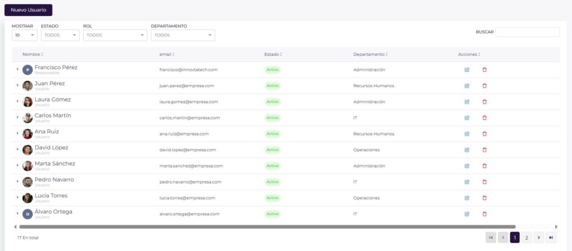Expand row details for Lucía Torres
The width and height of the screenshot is (572, 251).
click(17, 198)
